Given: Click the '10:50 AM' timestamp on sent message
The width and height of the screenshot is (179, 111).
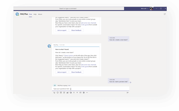Looking at the screenshot, I should [112, 80].
